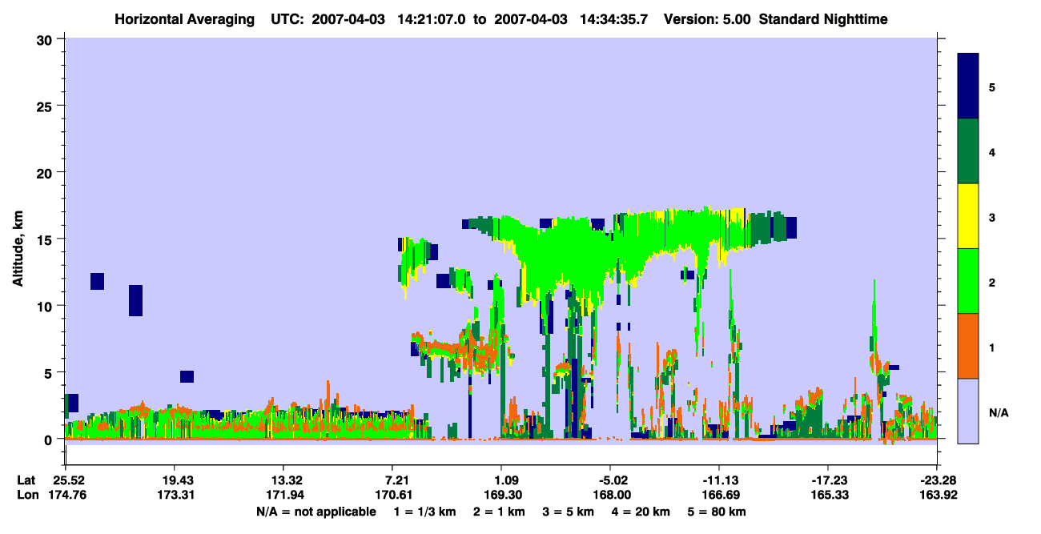
Task: Click the colorbar label 1
Action: coord(992,347)
